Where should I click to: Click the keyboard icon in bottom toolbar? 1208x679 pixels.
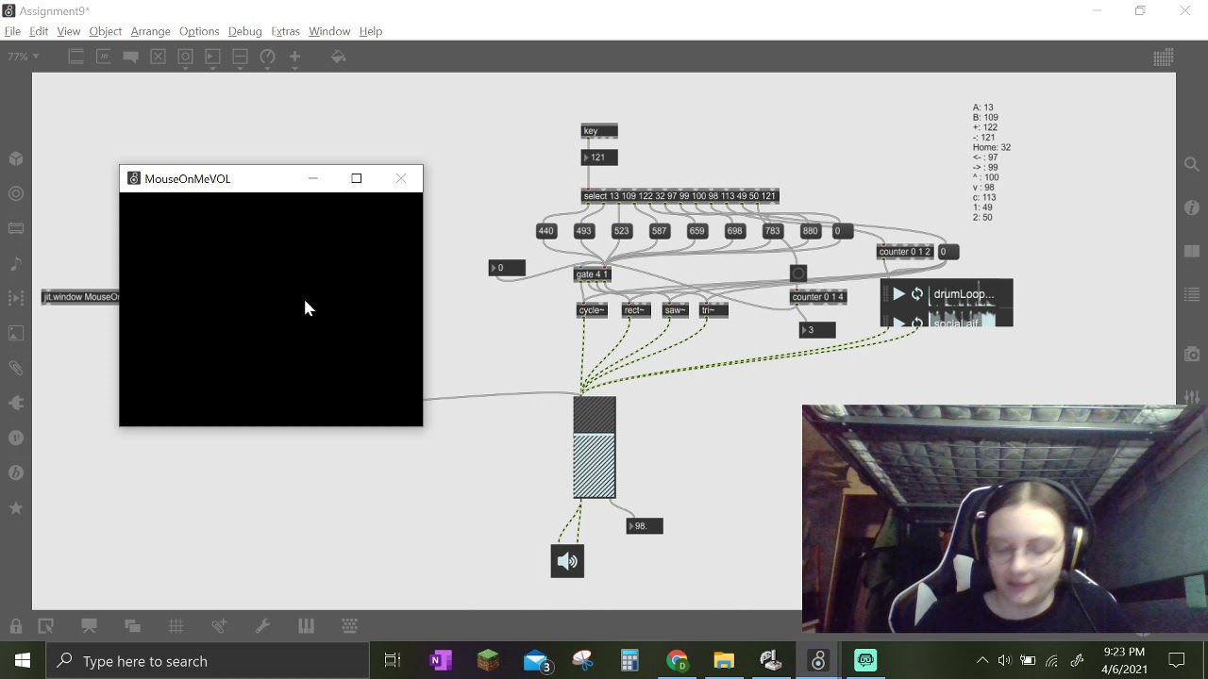click(349, 625)
